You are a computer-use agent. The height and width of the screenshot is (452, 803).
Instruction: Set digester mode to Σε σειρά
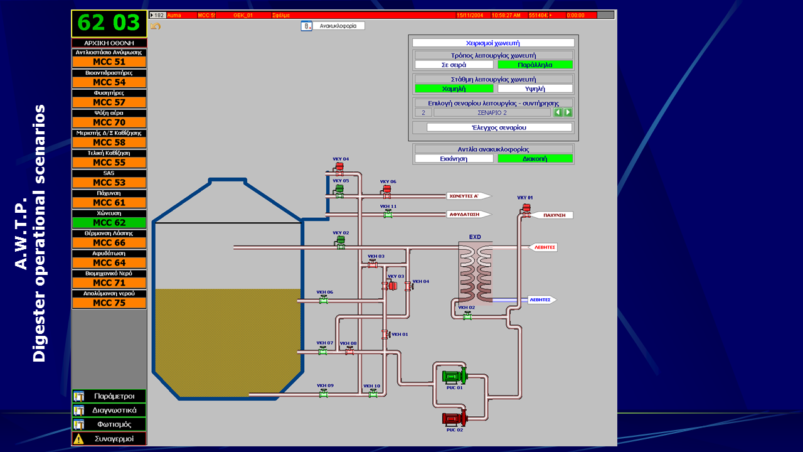454,65
